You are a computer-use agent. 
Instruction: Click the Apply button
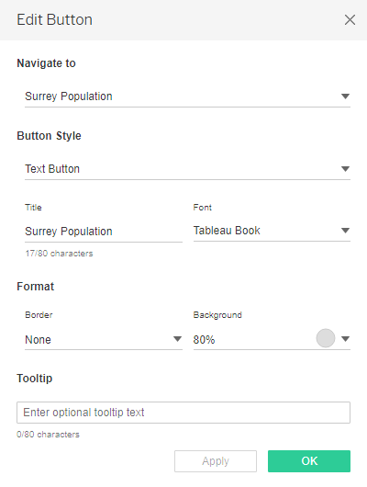[216, 461]
